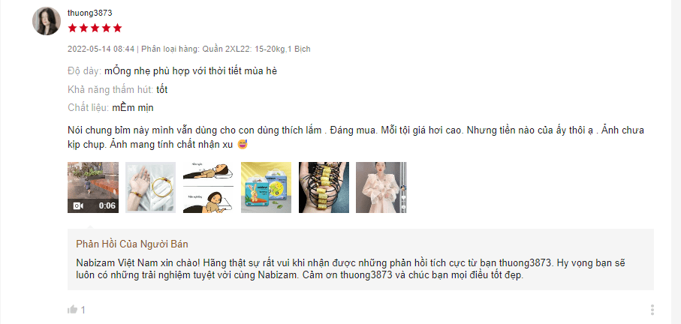The height and width of the screenshot is (324, 681).
Task: Open the gold bracelet on wrist photo
Action: pos(151,187)
